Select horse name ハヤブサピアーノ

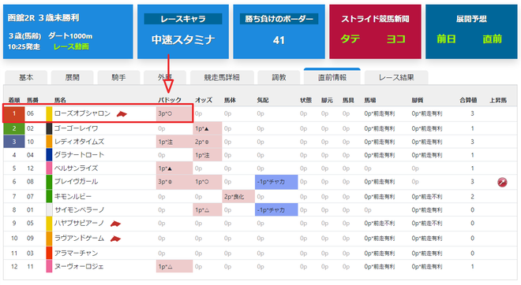[79, 224]
